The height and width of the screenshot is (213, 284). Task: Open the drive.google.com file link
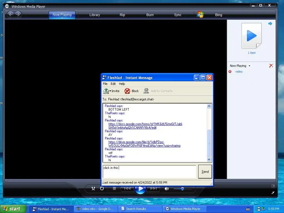(144, 144)
